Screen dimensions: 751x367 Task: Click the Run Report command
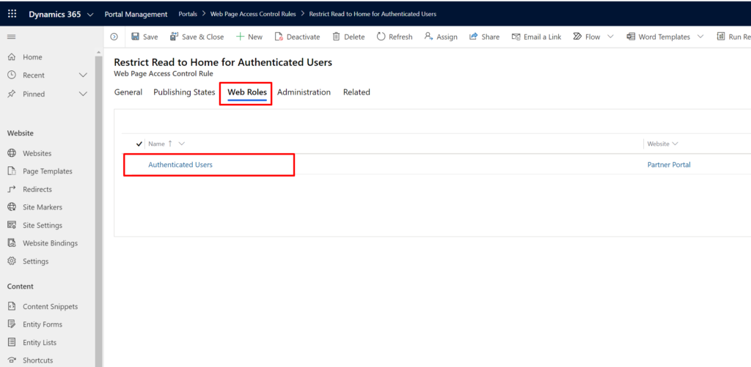click(x=733, y=37)
